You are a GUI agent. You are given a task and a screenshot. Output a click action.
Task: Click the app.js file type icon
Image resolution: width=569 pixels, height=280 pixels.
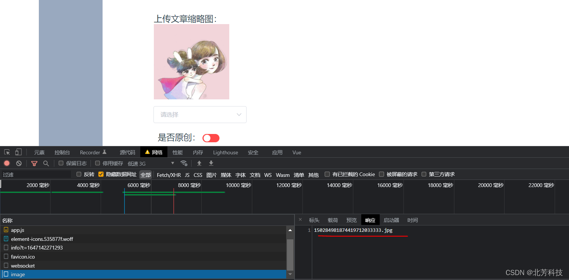click(x=6, y=230)
